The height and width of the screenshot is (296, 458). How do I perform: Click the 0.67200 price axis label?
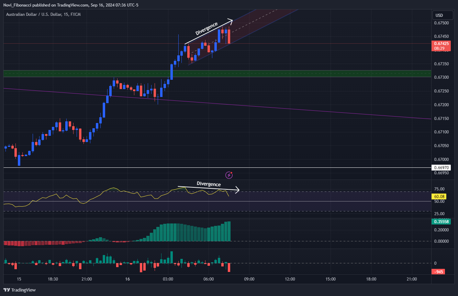441,105
